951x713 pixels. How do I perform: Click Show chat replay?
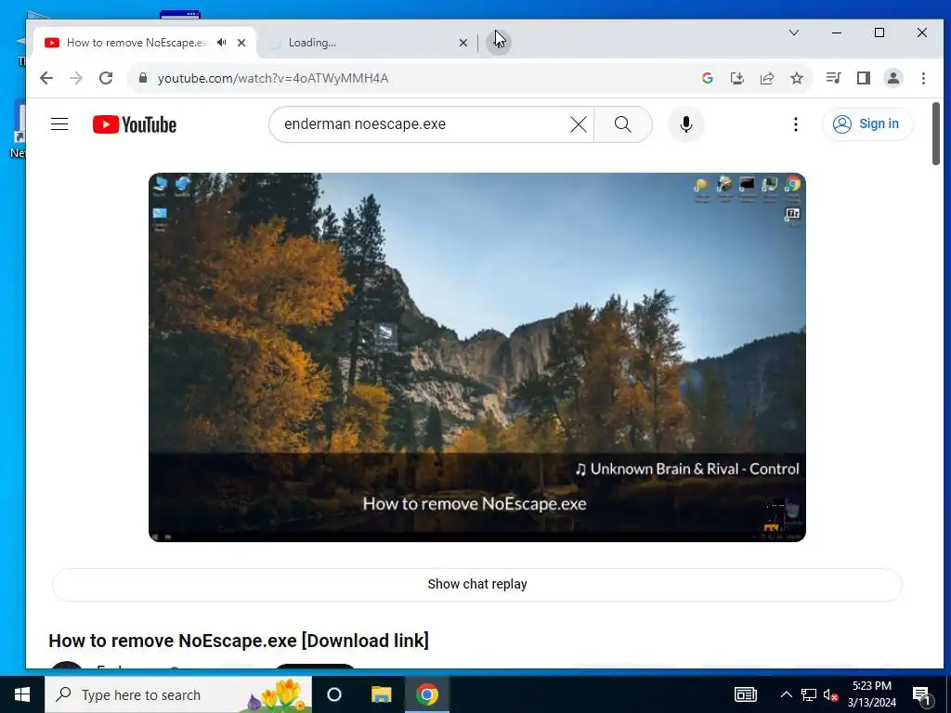click(476, 585)
